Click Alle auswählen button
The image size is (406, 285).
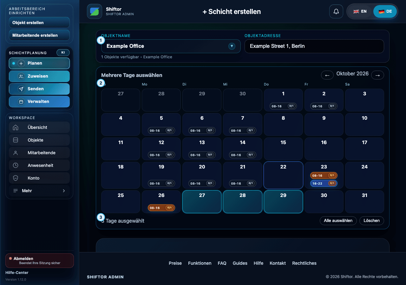tap(338, 220)
